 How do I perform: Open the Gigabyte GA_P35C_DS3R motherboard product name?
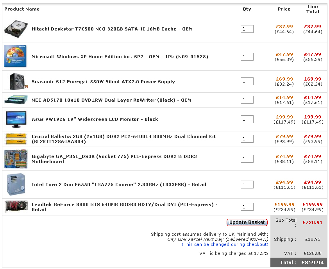(x=114, y=159)
